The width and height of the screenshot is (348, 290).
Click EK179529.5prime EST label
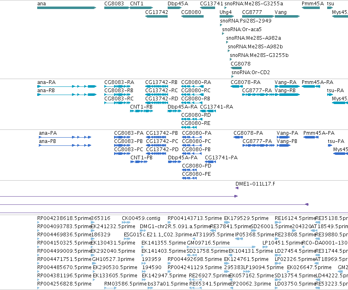click(246, 218)
